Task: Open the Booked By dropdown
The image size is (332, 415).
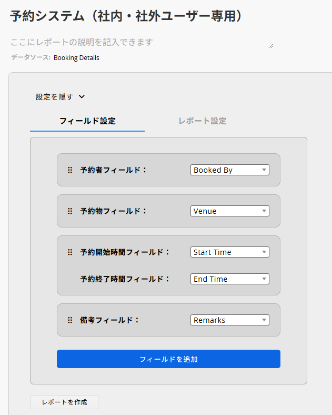Action: [229, 170]
